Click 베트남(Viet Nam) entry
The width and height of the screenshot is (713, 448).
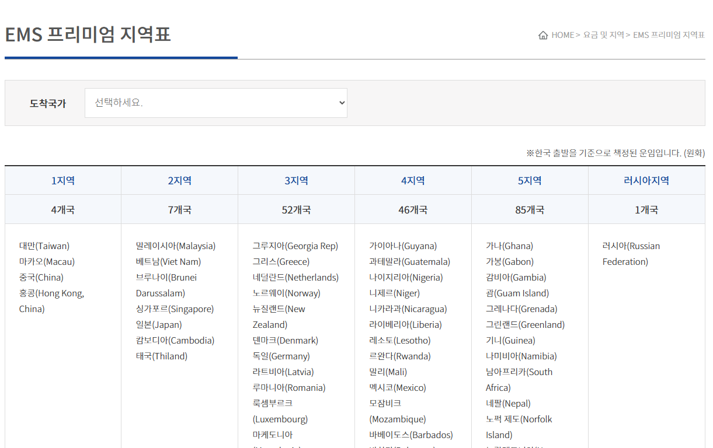point(168,262)
